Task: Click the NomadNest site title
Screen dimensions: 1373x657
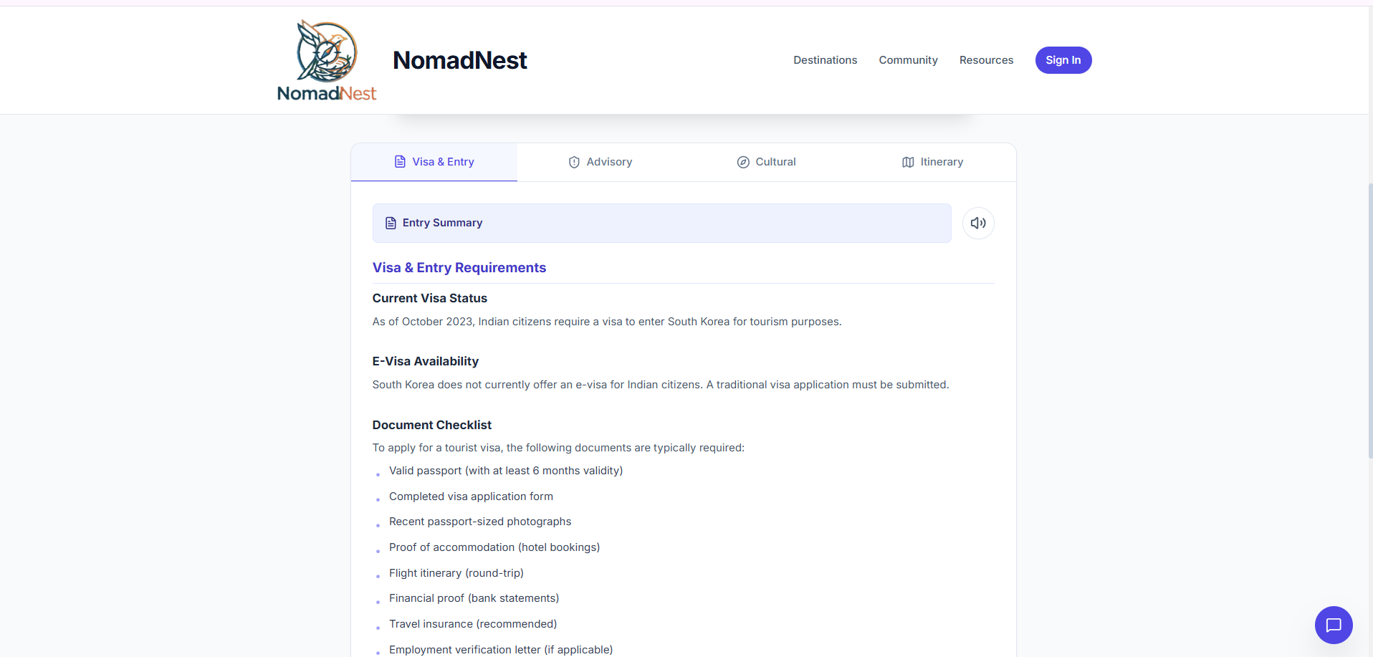Action: (x=459, y=60)
